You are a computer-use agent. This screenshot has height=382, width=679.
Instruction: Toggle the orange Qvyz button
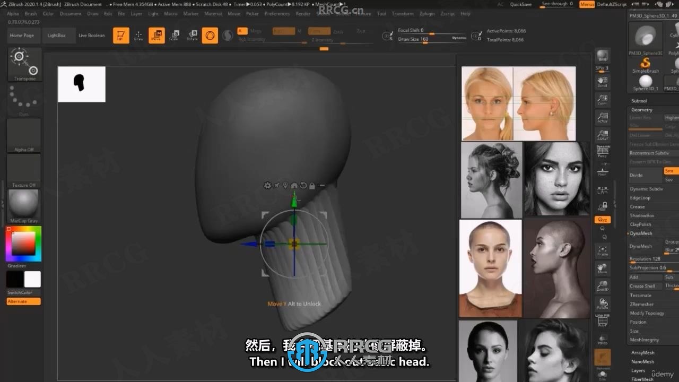(x=603, y=220)
